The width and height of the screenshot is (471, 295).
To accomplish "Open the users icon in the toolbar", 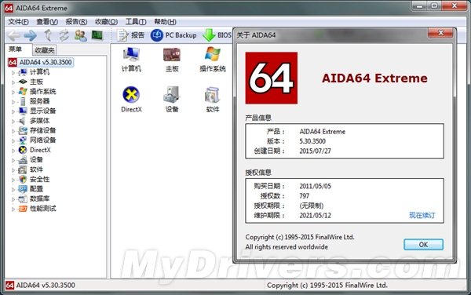I will 81,35.
